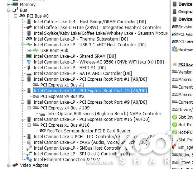Select the SATA AHCI Controller entry
Viewport: 193px width, 169px height.
point(83,74)
